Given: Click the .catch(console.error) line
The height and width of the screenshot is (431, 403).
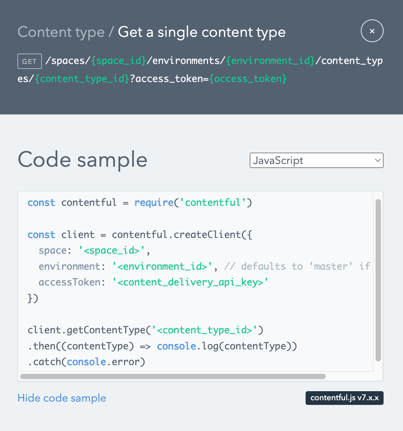Looking at the screenshot, I should tap(86, 362).
